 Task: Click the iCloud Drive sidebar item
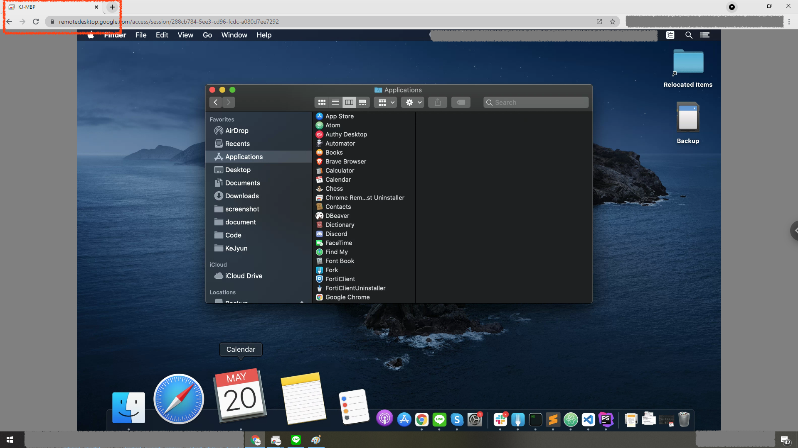pos(244,275)
